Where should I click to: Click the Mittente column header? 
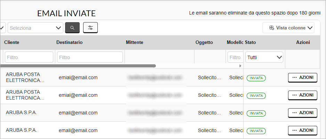tap(135, 42)
